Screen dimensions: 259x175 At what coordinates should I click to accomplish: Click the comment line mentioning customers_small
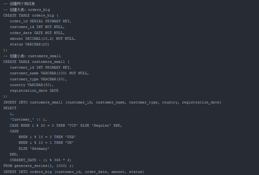pos(32,56)
